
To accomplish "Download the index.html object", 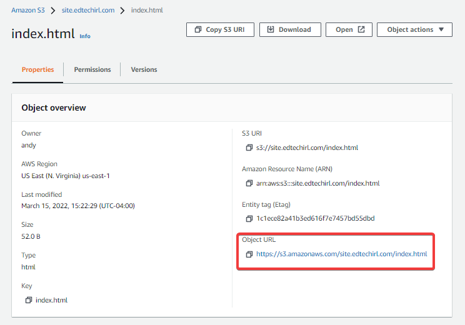I will [290, 29].
